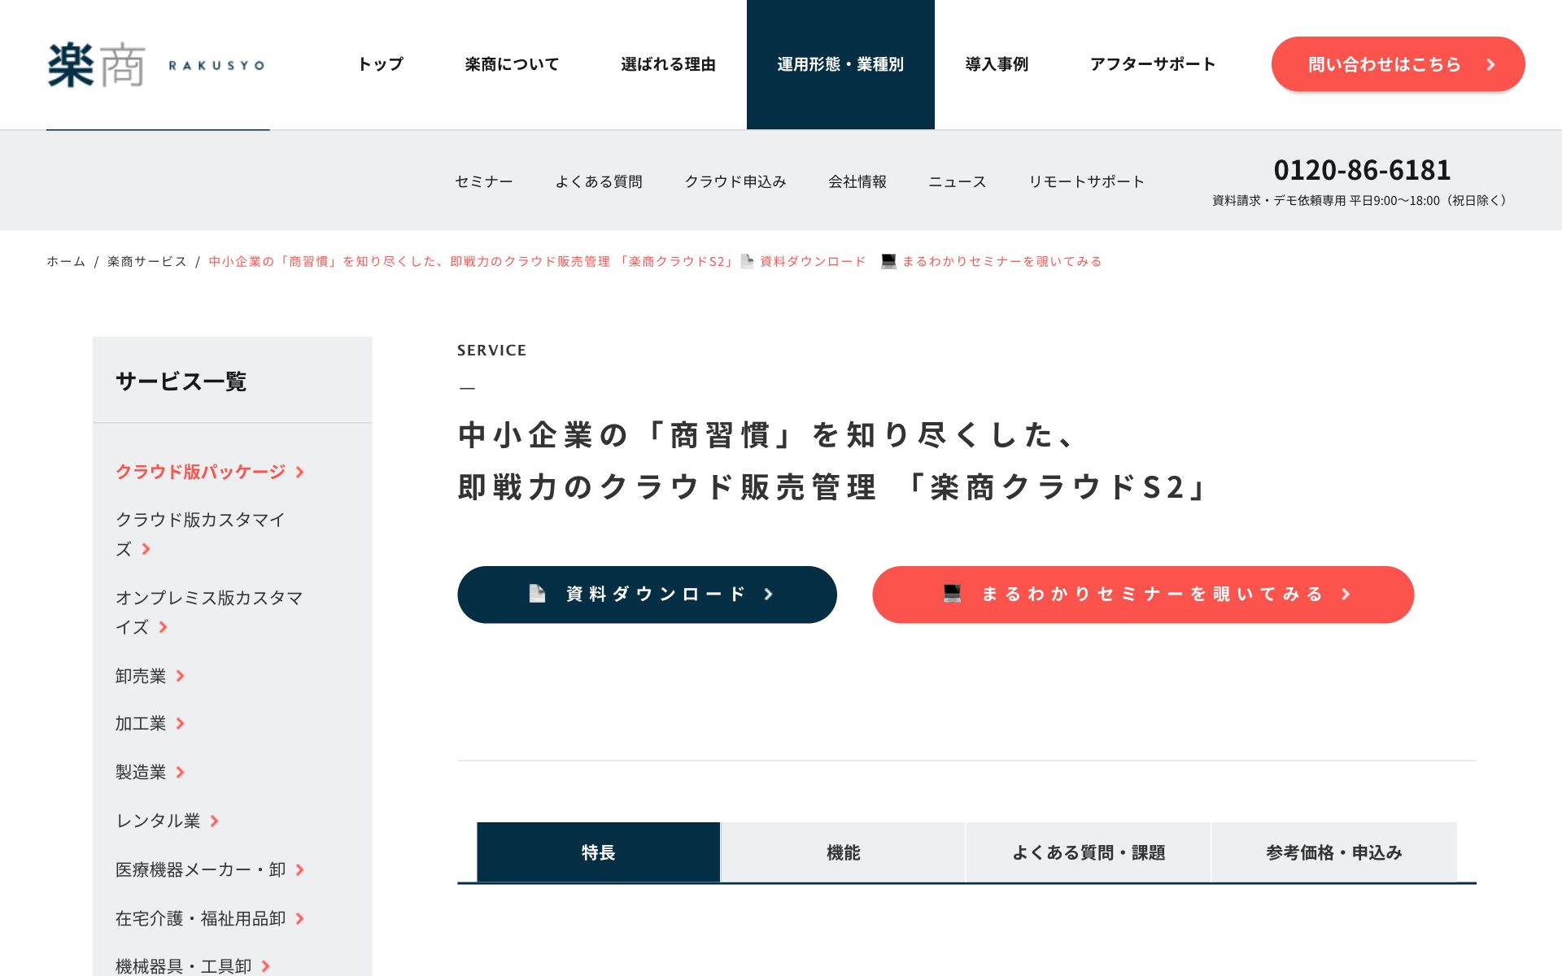Image resolution: width=1562 pixels, height=976 pixels.
Task: Open the 導入事例 menu item
Action: pyautogui.click(x=997, y=64)
